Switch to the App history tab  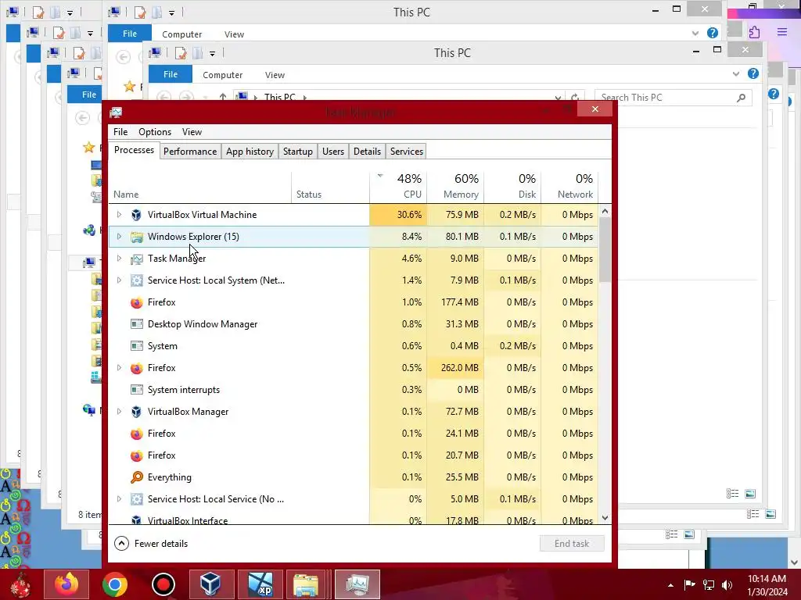pyautogui.click(x=250, y=152)
